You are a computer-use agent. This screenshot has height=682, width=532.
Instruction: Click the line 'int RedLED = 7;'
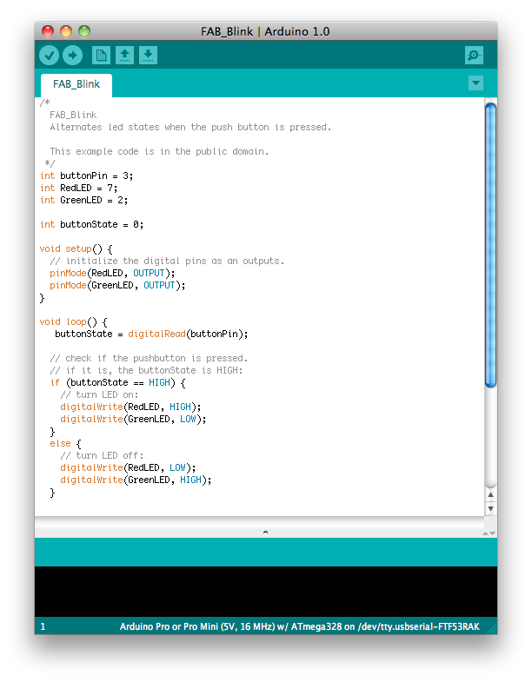pyautogui.click(x=79, y=188)
